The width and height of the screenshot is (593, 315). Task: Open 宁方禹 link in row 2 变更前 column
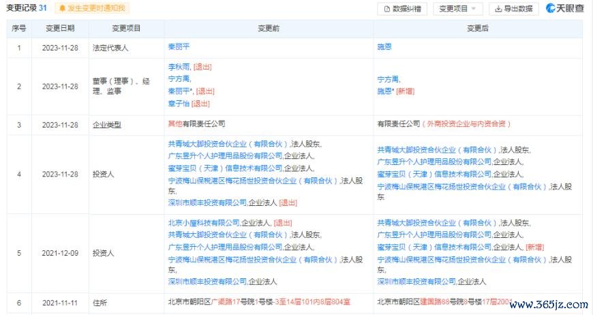tap(179, 79)
